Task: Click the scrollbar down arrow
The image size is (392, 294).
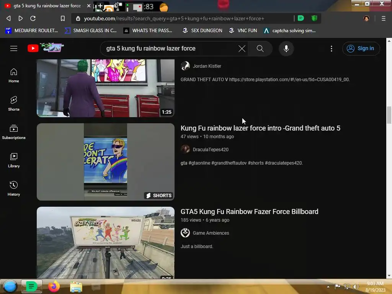Action: 389,276
